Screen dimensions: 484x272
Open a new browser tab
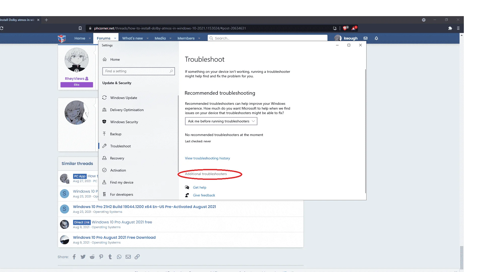click(46, 20)
